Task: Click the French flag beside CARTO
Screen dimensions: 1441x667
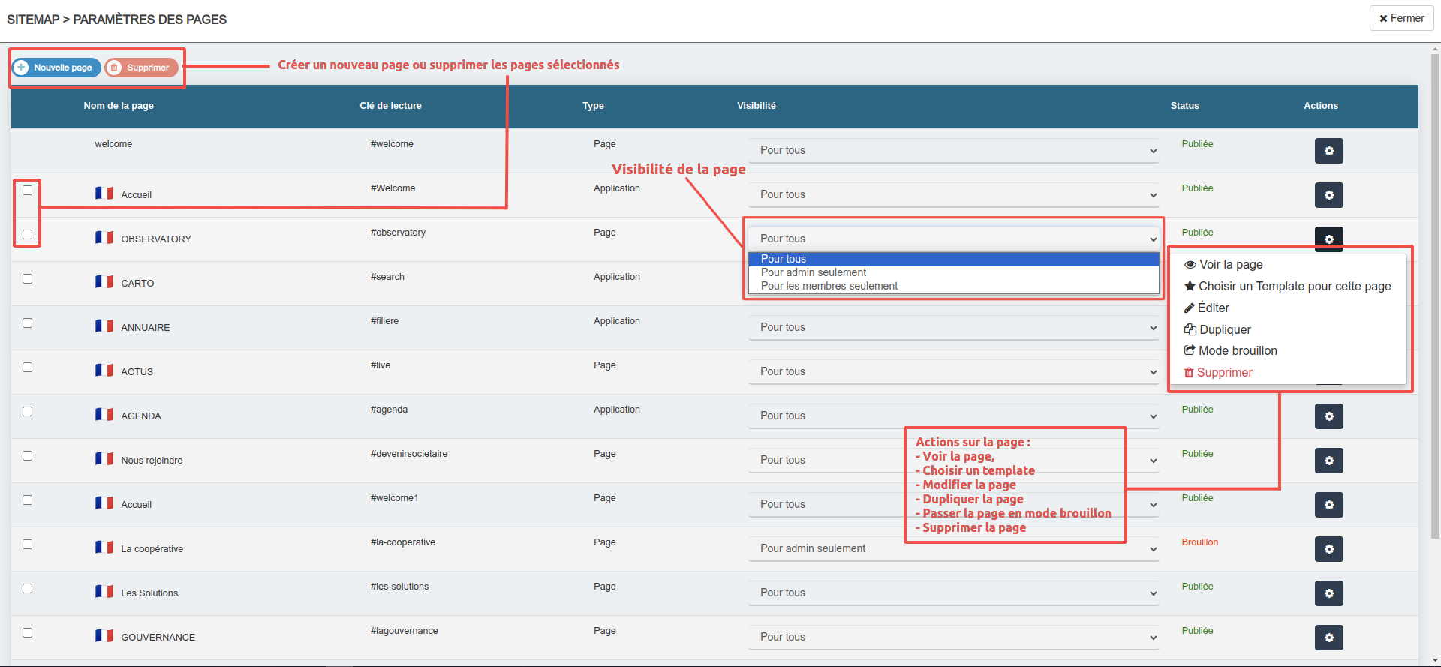Action: (x=104, y=282)
